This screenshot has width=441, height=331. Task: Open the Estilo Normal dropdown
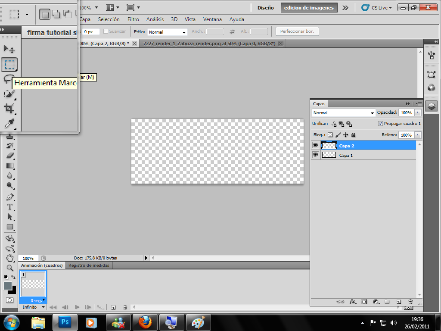point(168,32)
